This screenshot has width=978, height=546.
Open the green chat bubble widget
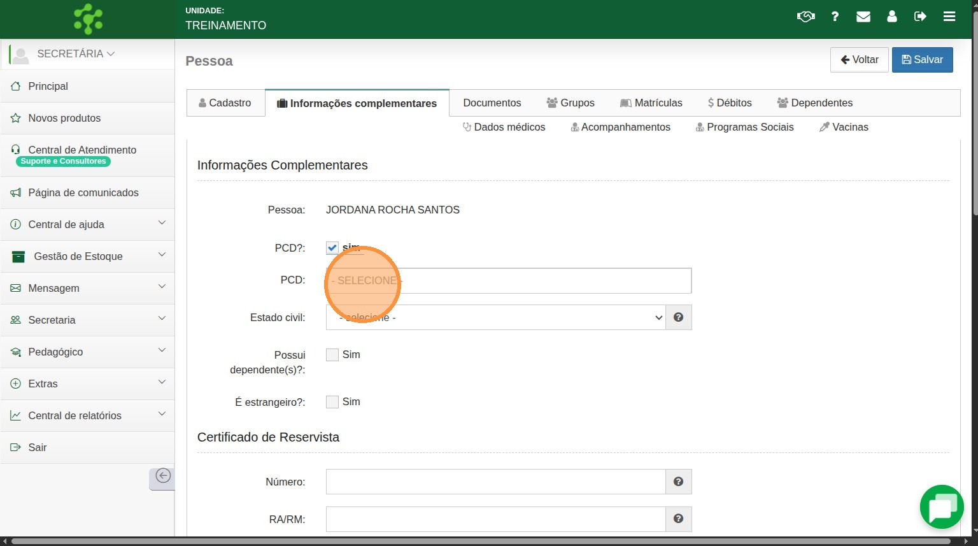[942, 507]
